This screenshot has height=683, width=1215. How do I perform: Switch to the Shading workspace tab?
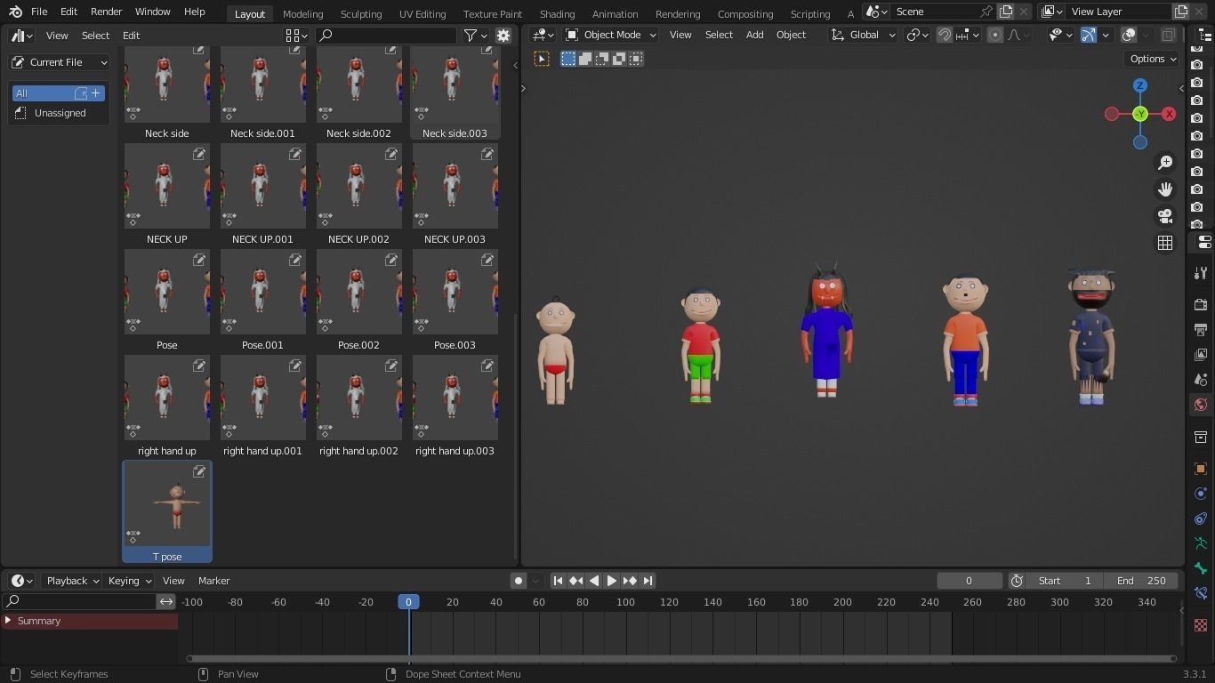pyautogui.click(x=557, y=14)
